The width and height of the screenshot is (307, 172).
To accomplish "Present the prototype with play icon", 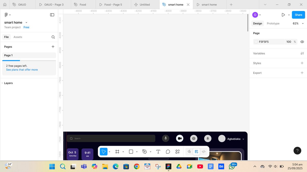I will [283, 15].
